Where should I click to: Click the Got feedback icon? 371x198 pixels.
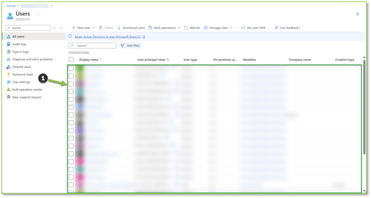[x=276, y=28]
